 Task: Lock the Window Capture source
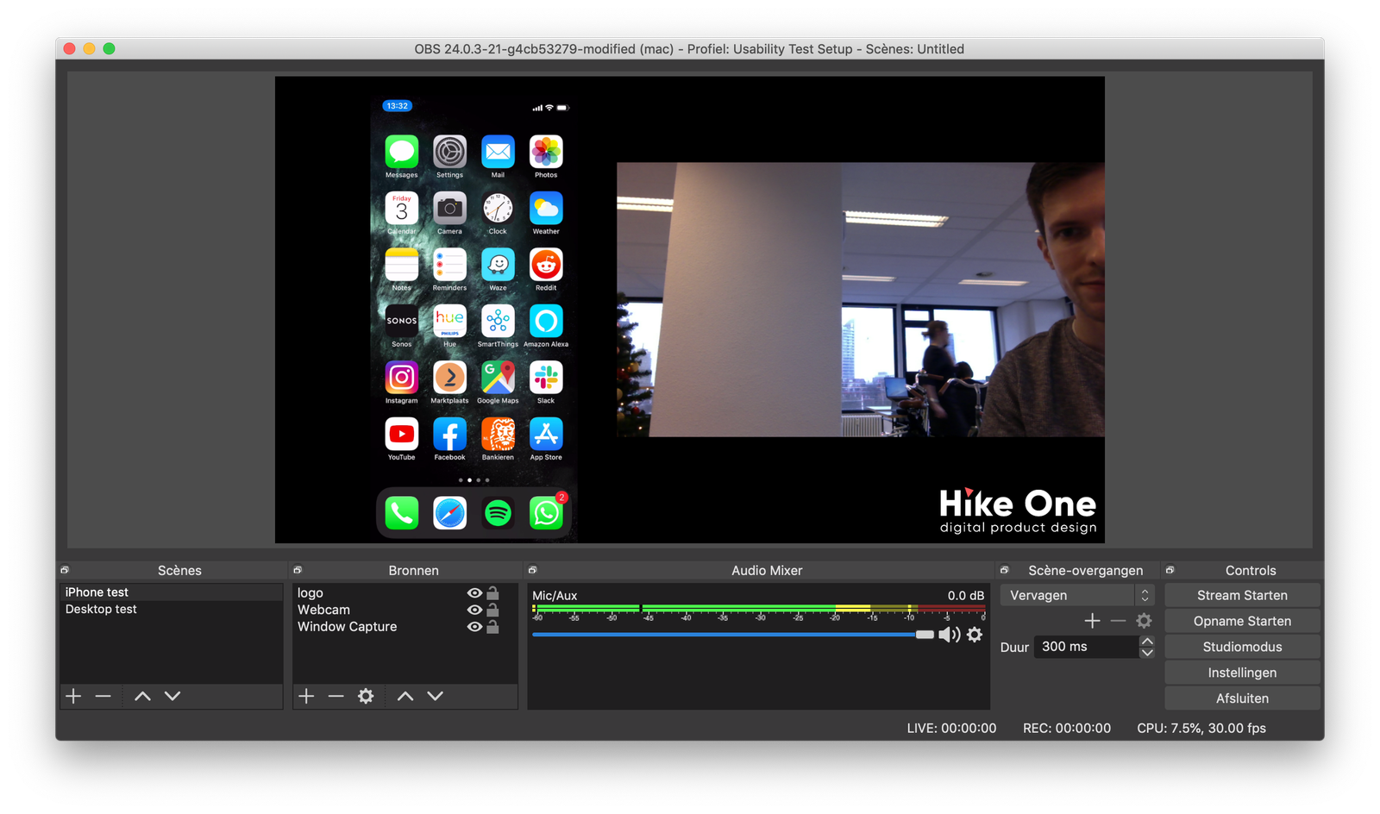tap(492, 627)
